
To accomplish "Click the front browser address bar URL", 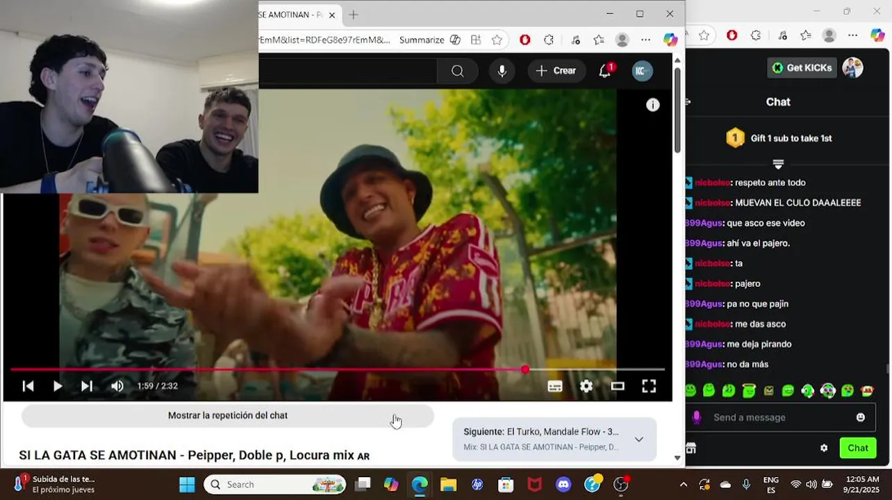I will click(x=325, y=40).
